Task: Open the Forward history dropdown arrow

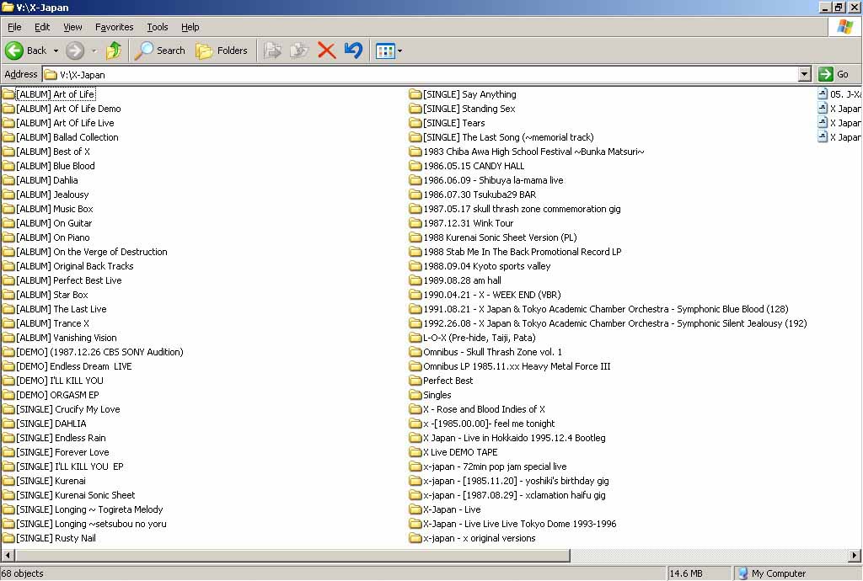Action: [94, 51]
